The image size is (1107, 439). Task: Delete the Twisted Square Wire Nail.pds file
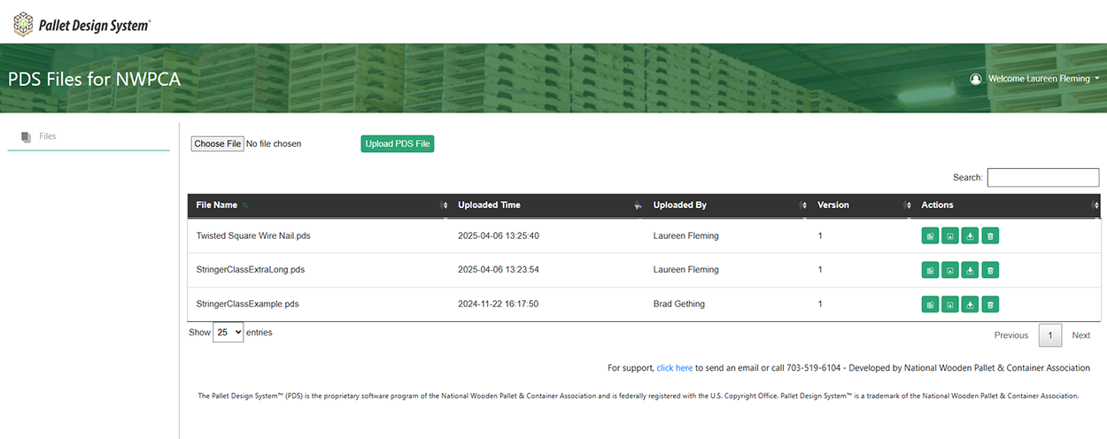click(x=991, y=236)
